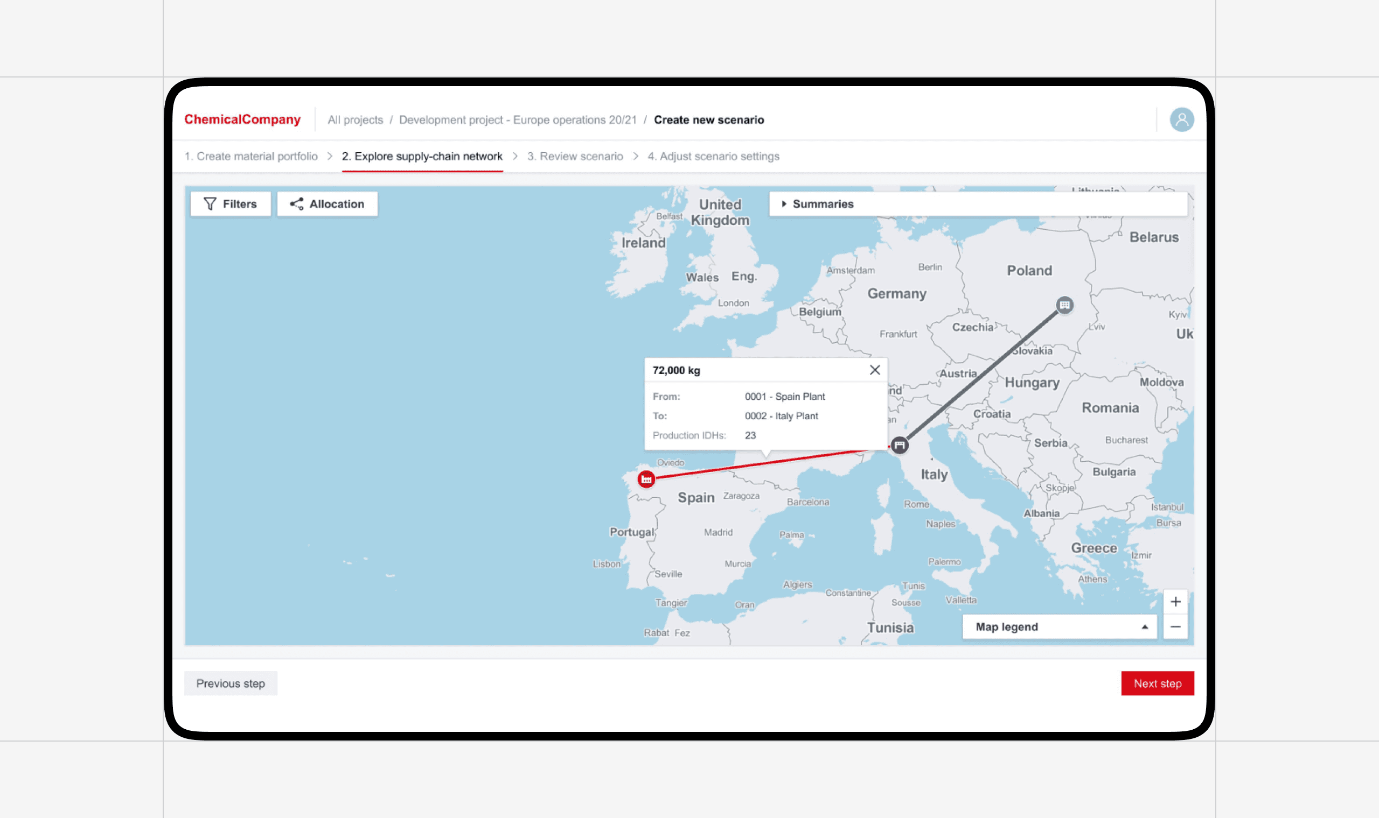Screen dimensions: 1379x818
Task: Click the red Spain Plant factory marker
Action: click(x=646, y=479)
